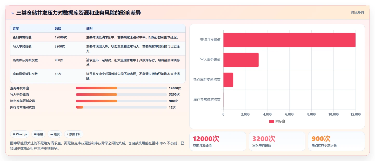Click progress value 18次 at bar end

click(x=172, y=108)
